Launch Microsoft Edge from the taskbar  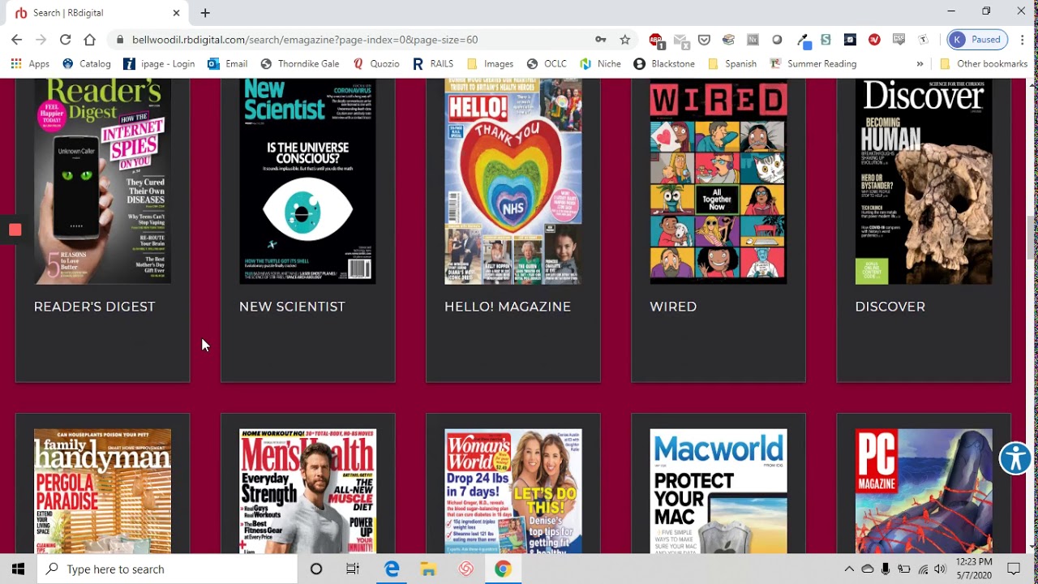pyautogui.click(x=392, y=569)
